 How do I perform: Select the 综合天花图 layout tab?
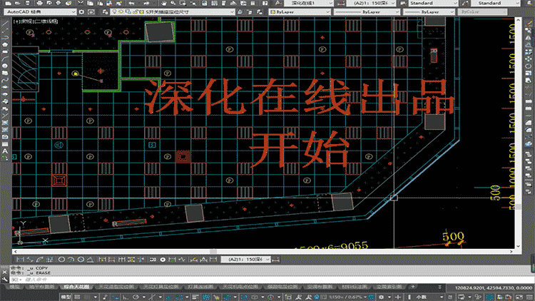(x=76, y=287)
